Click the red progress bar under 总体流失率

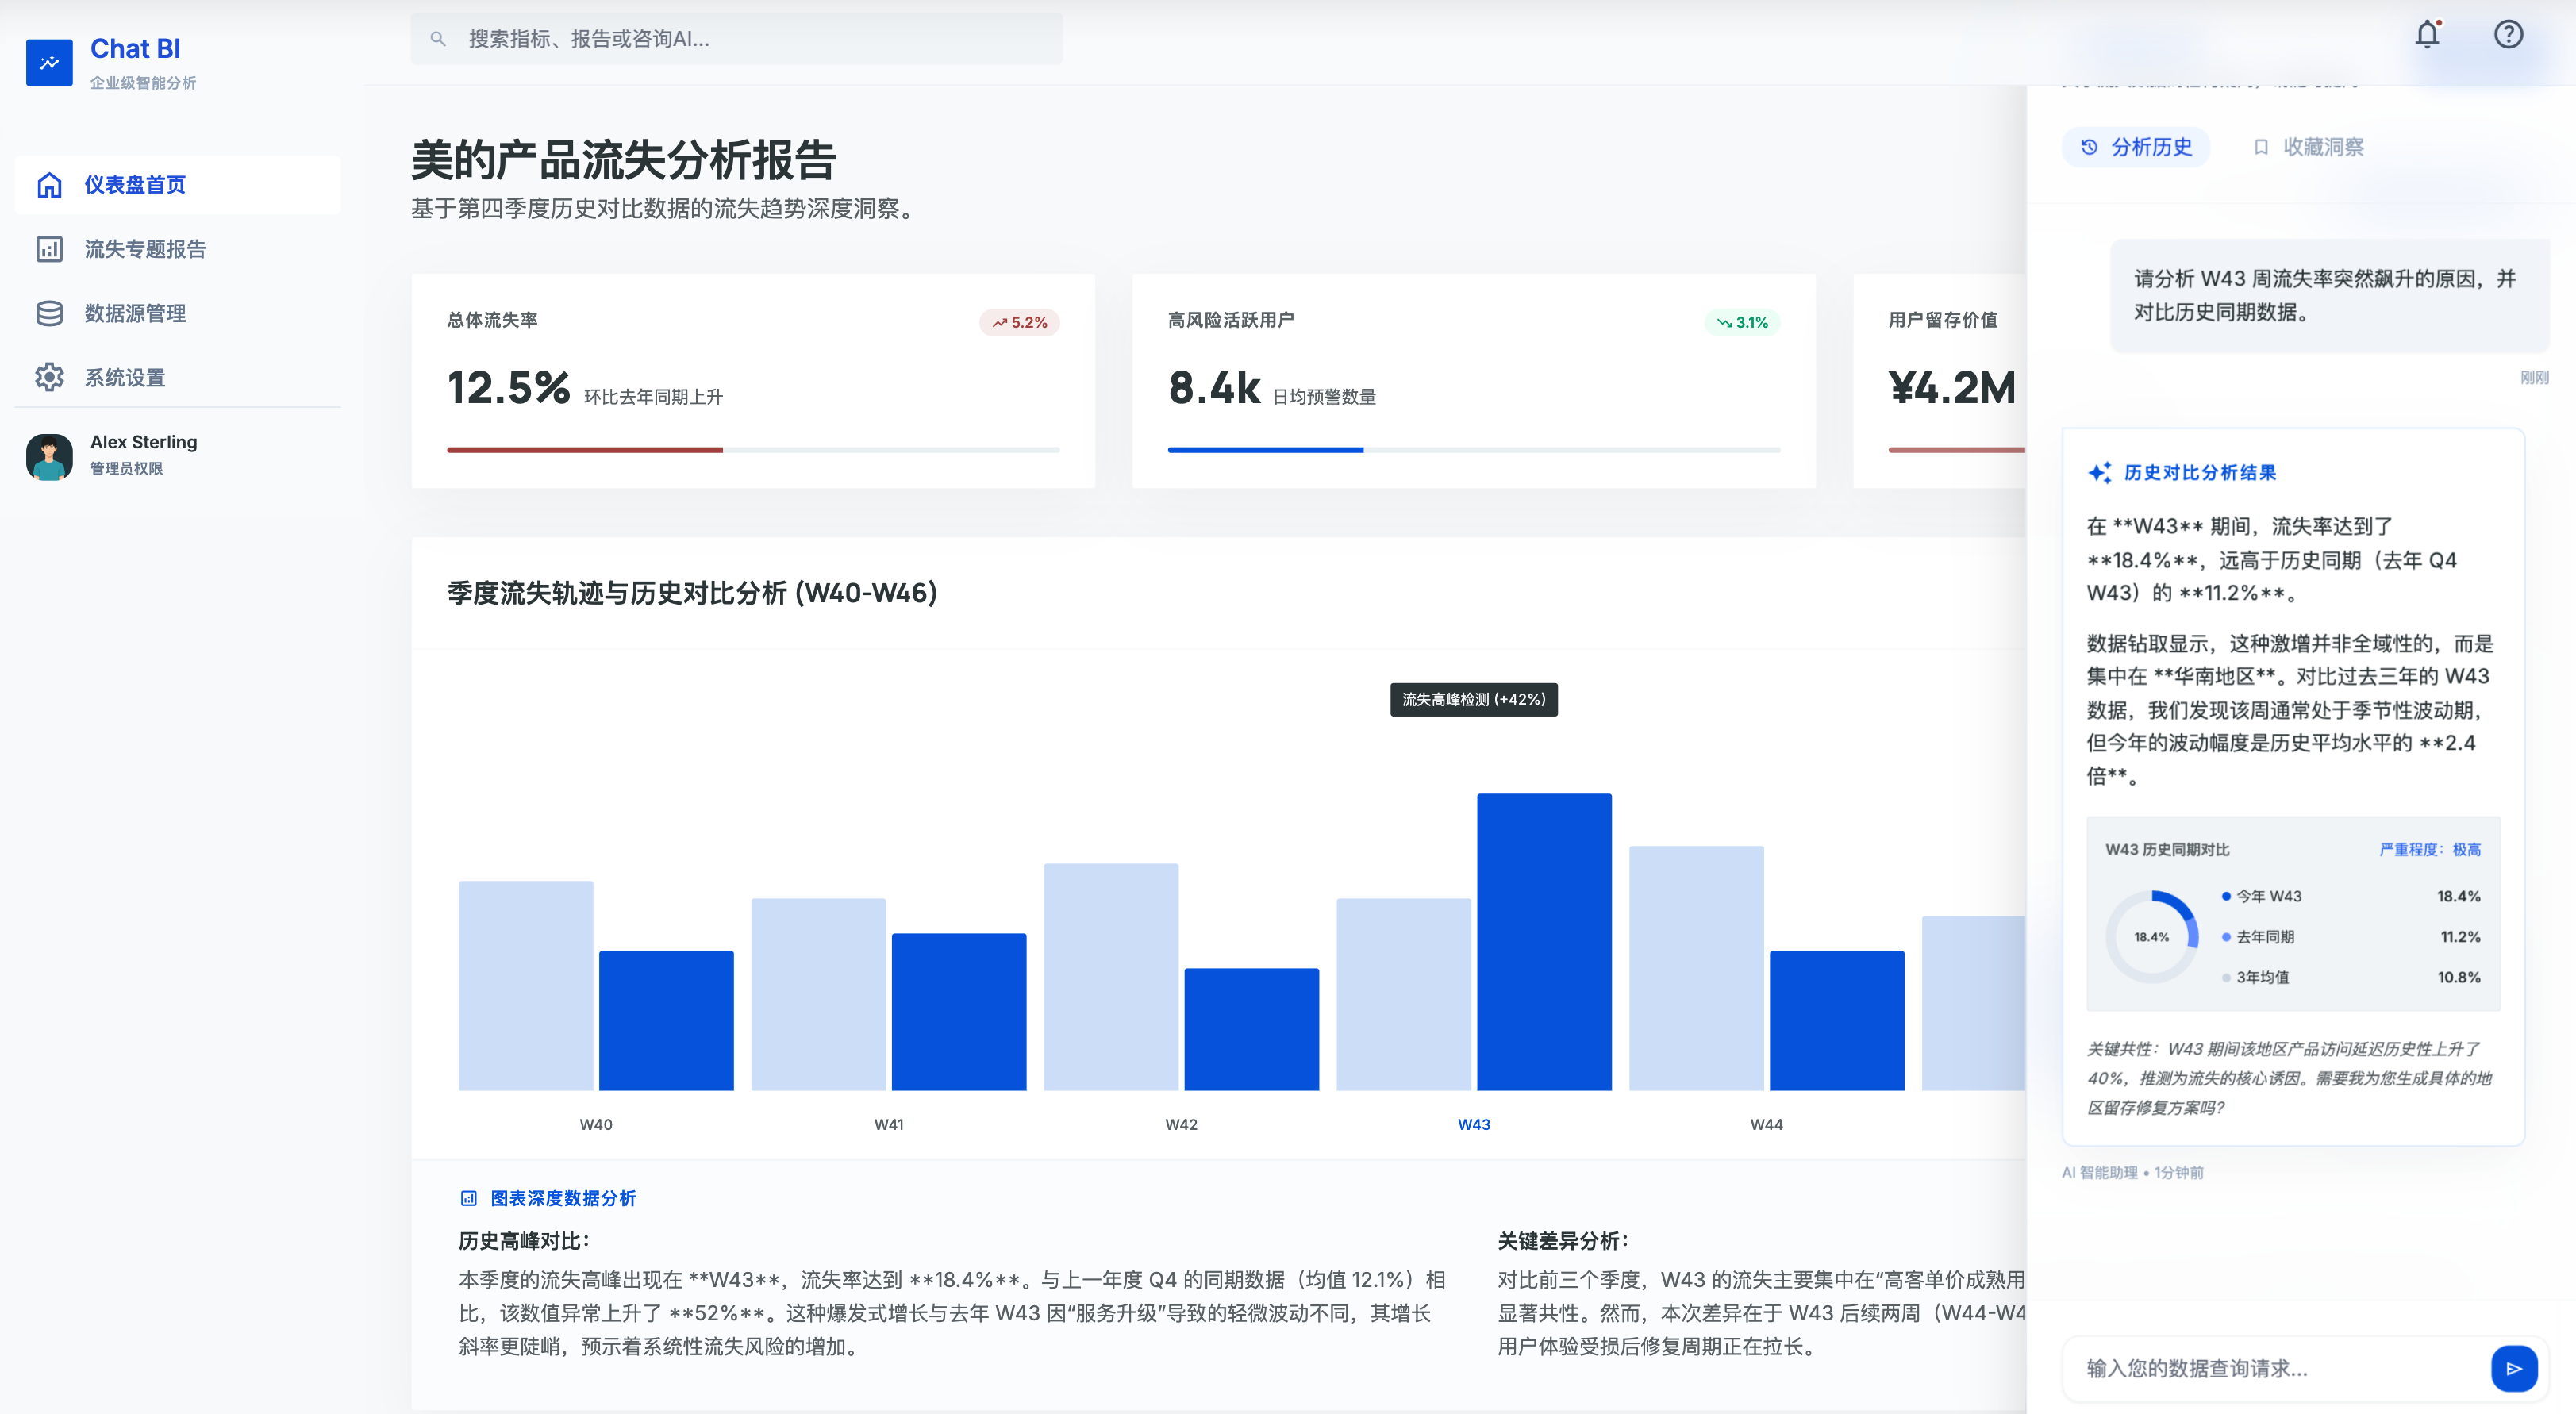585,450
